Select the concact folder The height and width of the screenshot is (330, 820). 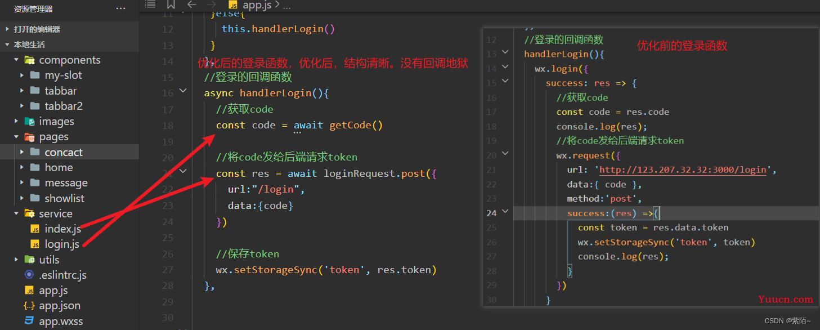[69, 152]
